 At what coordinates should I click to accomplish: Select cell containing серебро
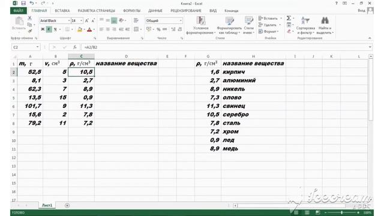coord(253,115)
